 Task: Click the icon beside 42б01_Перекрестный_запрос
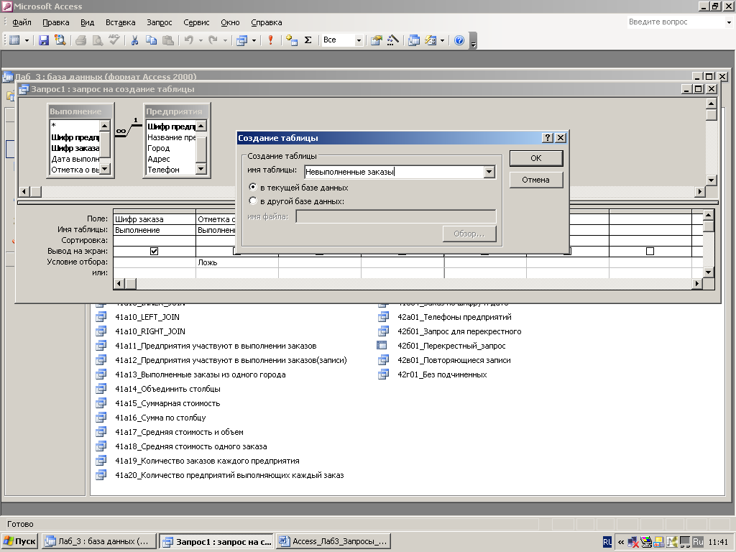(382, 346)
